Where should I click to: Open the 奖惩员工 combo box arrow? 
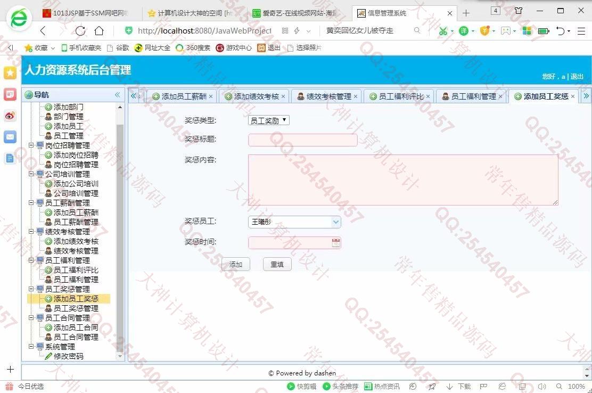coord(335,222)
